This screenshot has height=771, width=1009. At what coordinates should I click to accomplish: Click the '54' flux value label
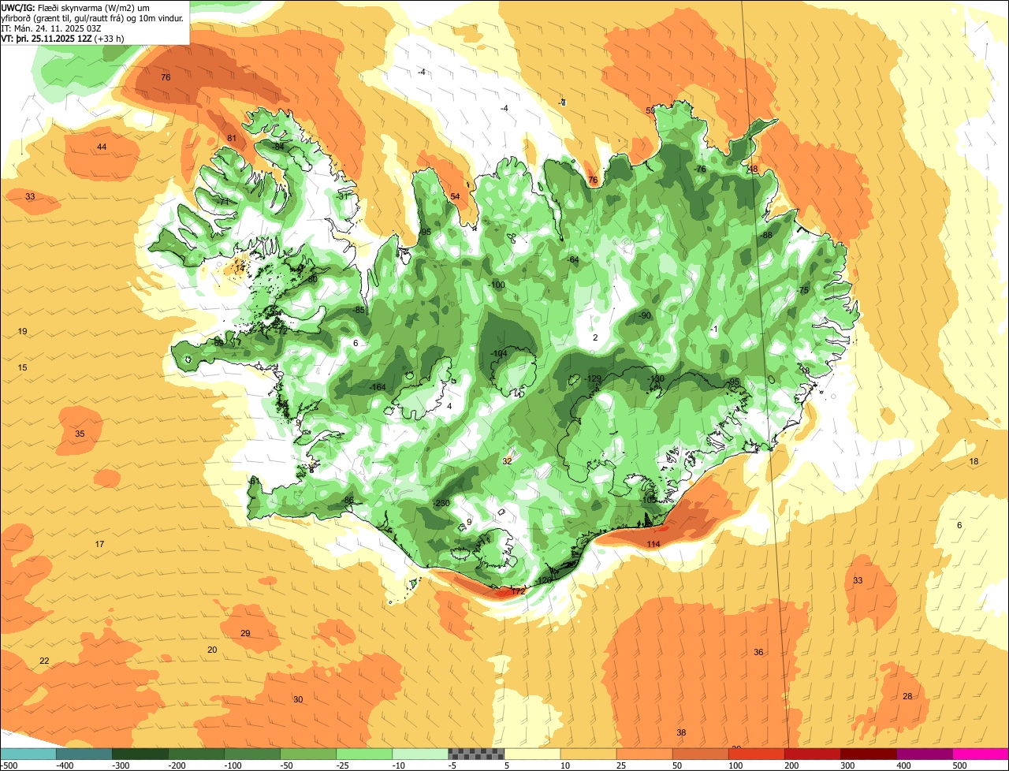[x=455, y=197]
